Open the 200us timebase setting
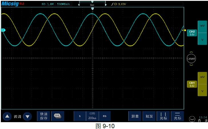This screenshot has height=129, width=208. pyautogui.click(x=92, y=116)
